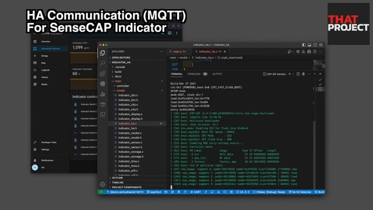The height and width of the screenshot is (210, 373).
Task: Collapse the model folder
Action: pos(138,90)
